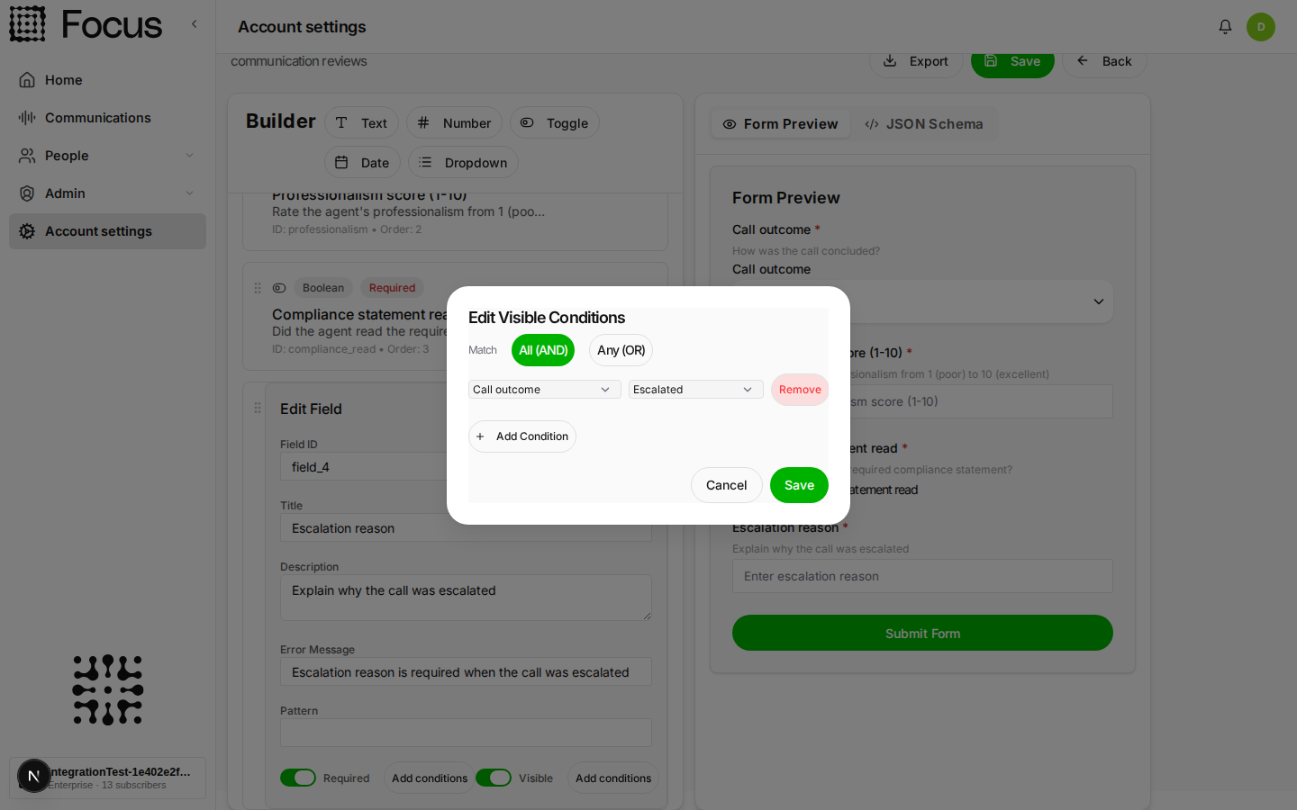Screen dimensions: 1297x810
Task: Open the Call outcome preview dropdown
Action: tap(922, 301)
